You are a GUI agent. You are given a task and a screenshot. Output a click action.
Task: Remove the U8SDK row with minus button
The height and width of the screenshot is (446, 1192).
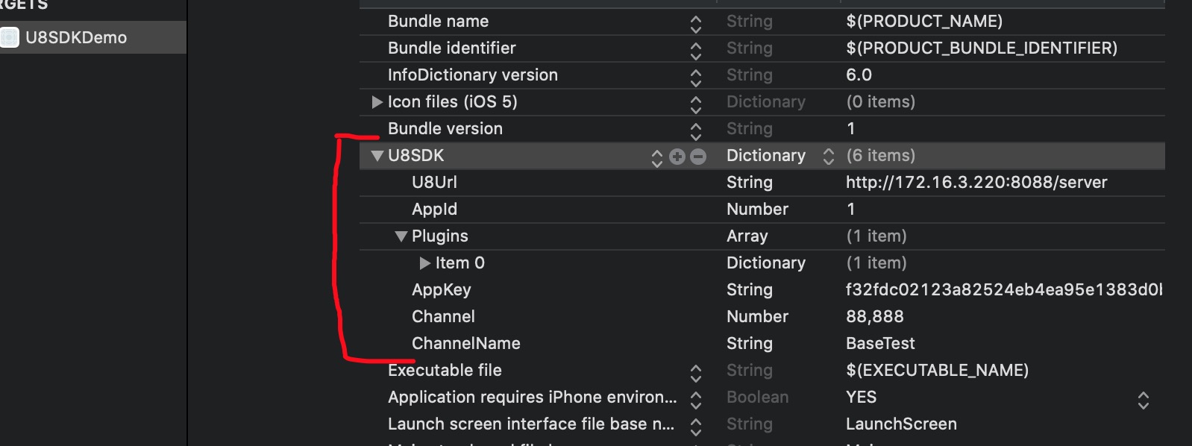pos(698,156)
